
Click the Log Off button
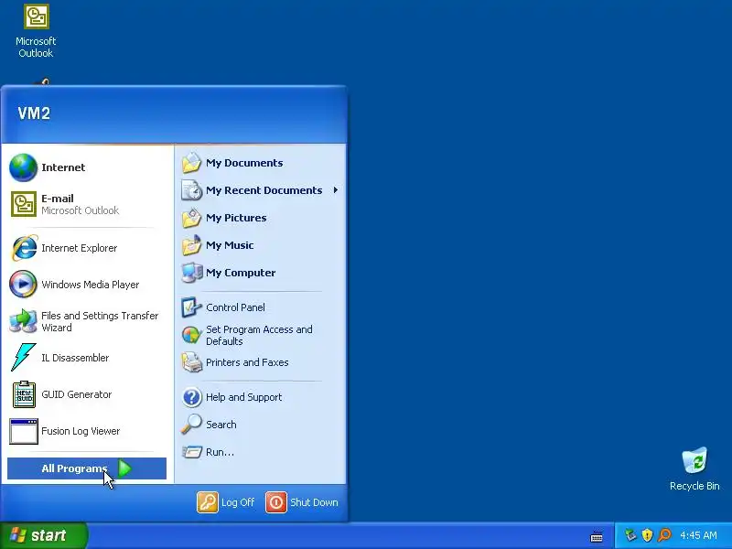[226, 502]
